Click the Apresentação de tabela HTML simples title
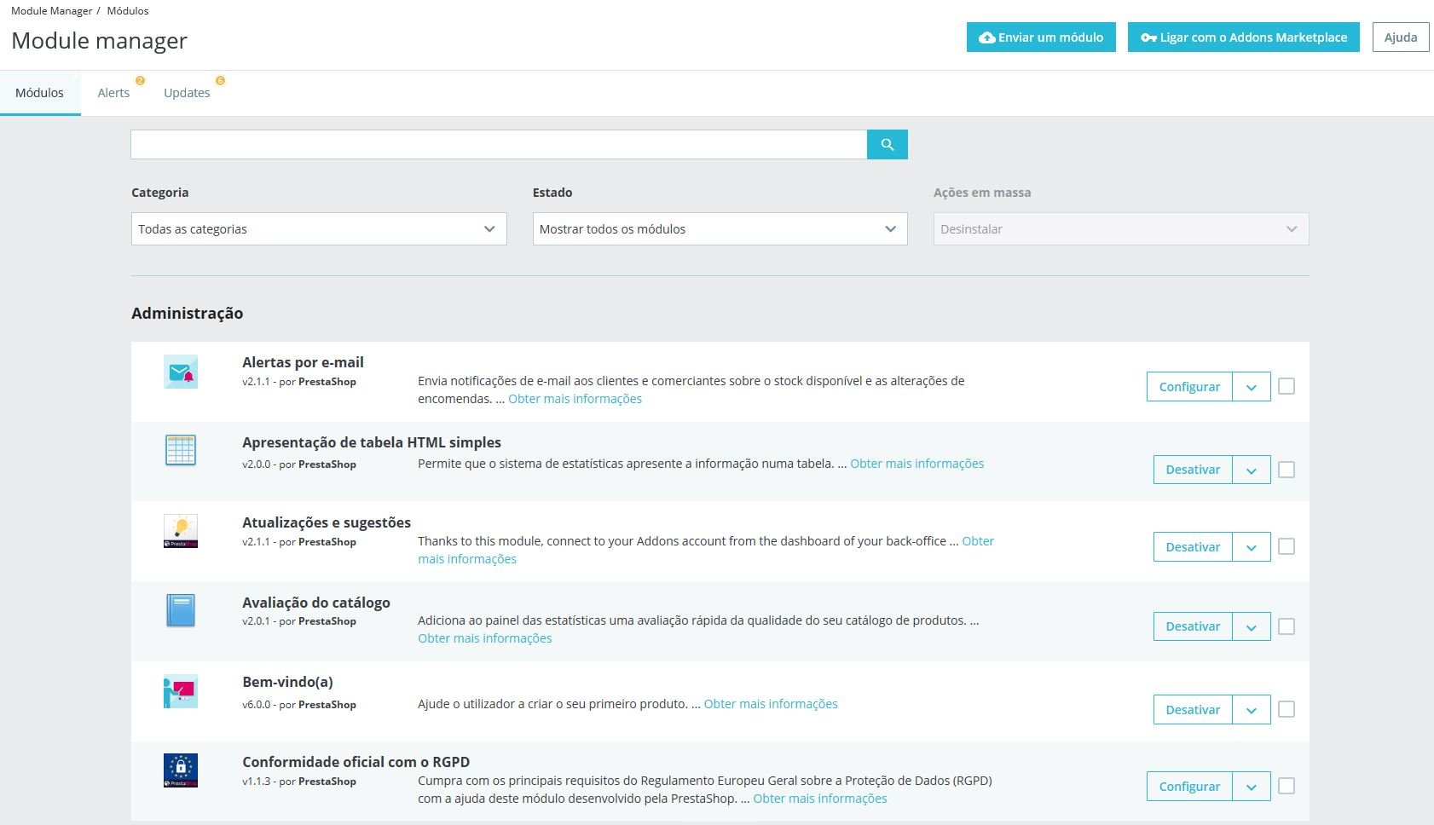This screenshot has width=1434, height=825. click(372, 442)
